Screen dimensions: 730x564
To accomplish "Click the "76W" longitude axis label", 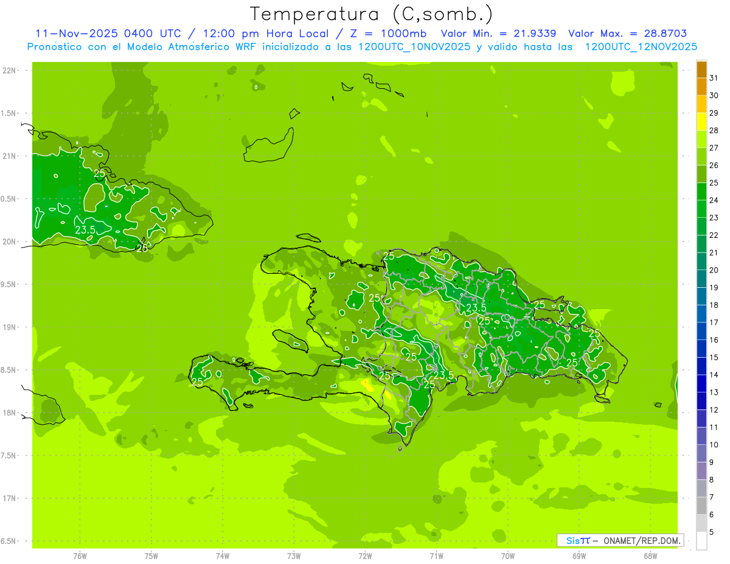I will [80, 555].
